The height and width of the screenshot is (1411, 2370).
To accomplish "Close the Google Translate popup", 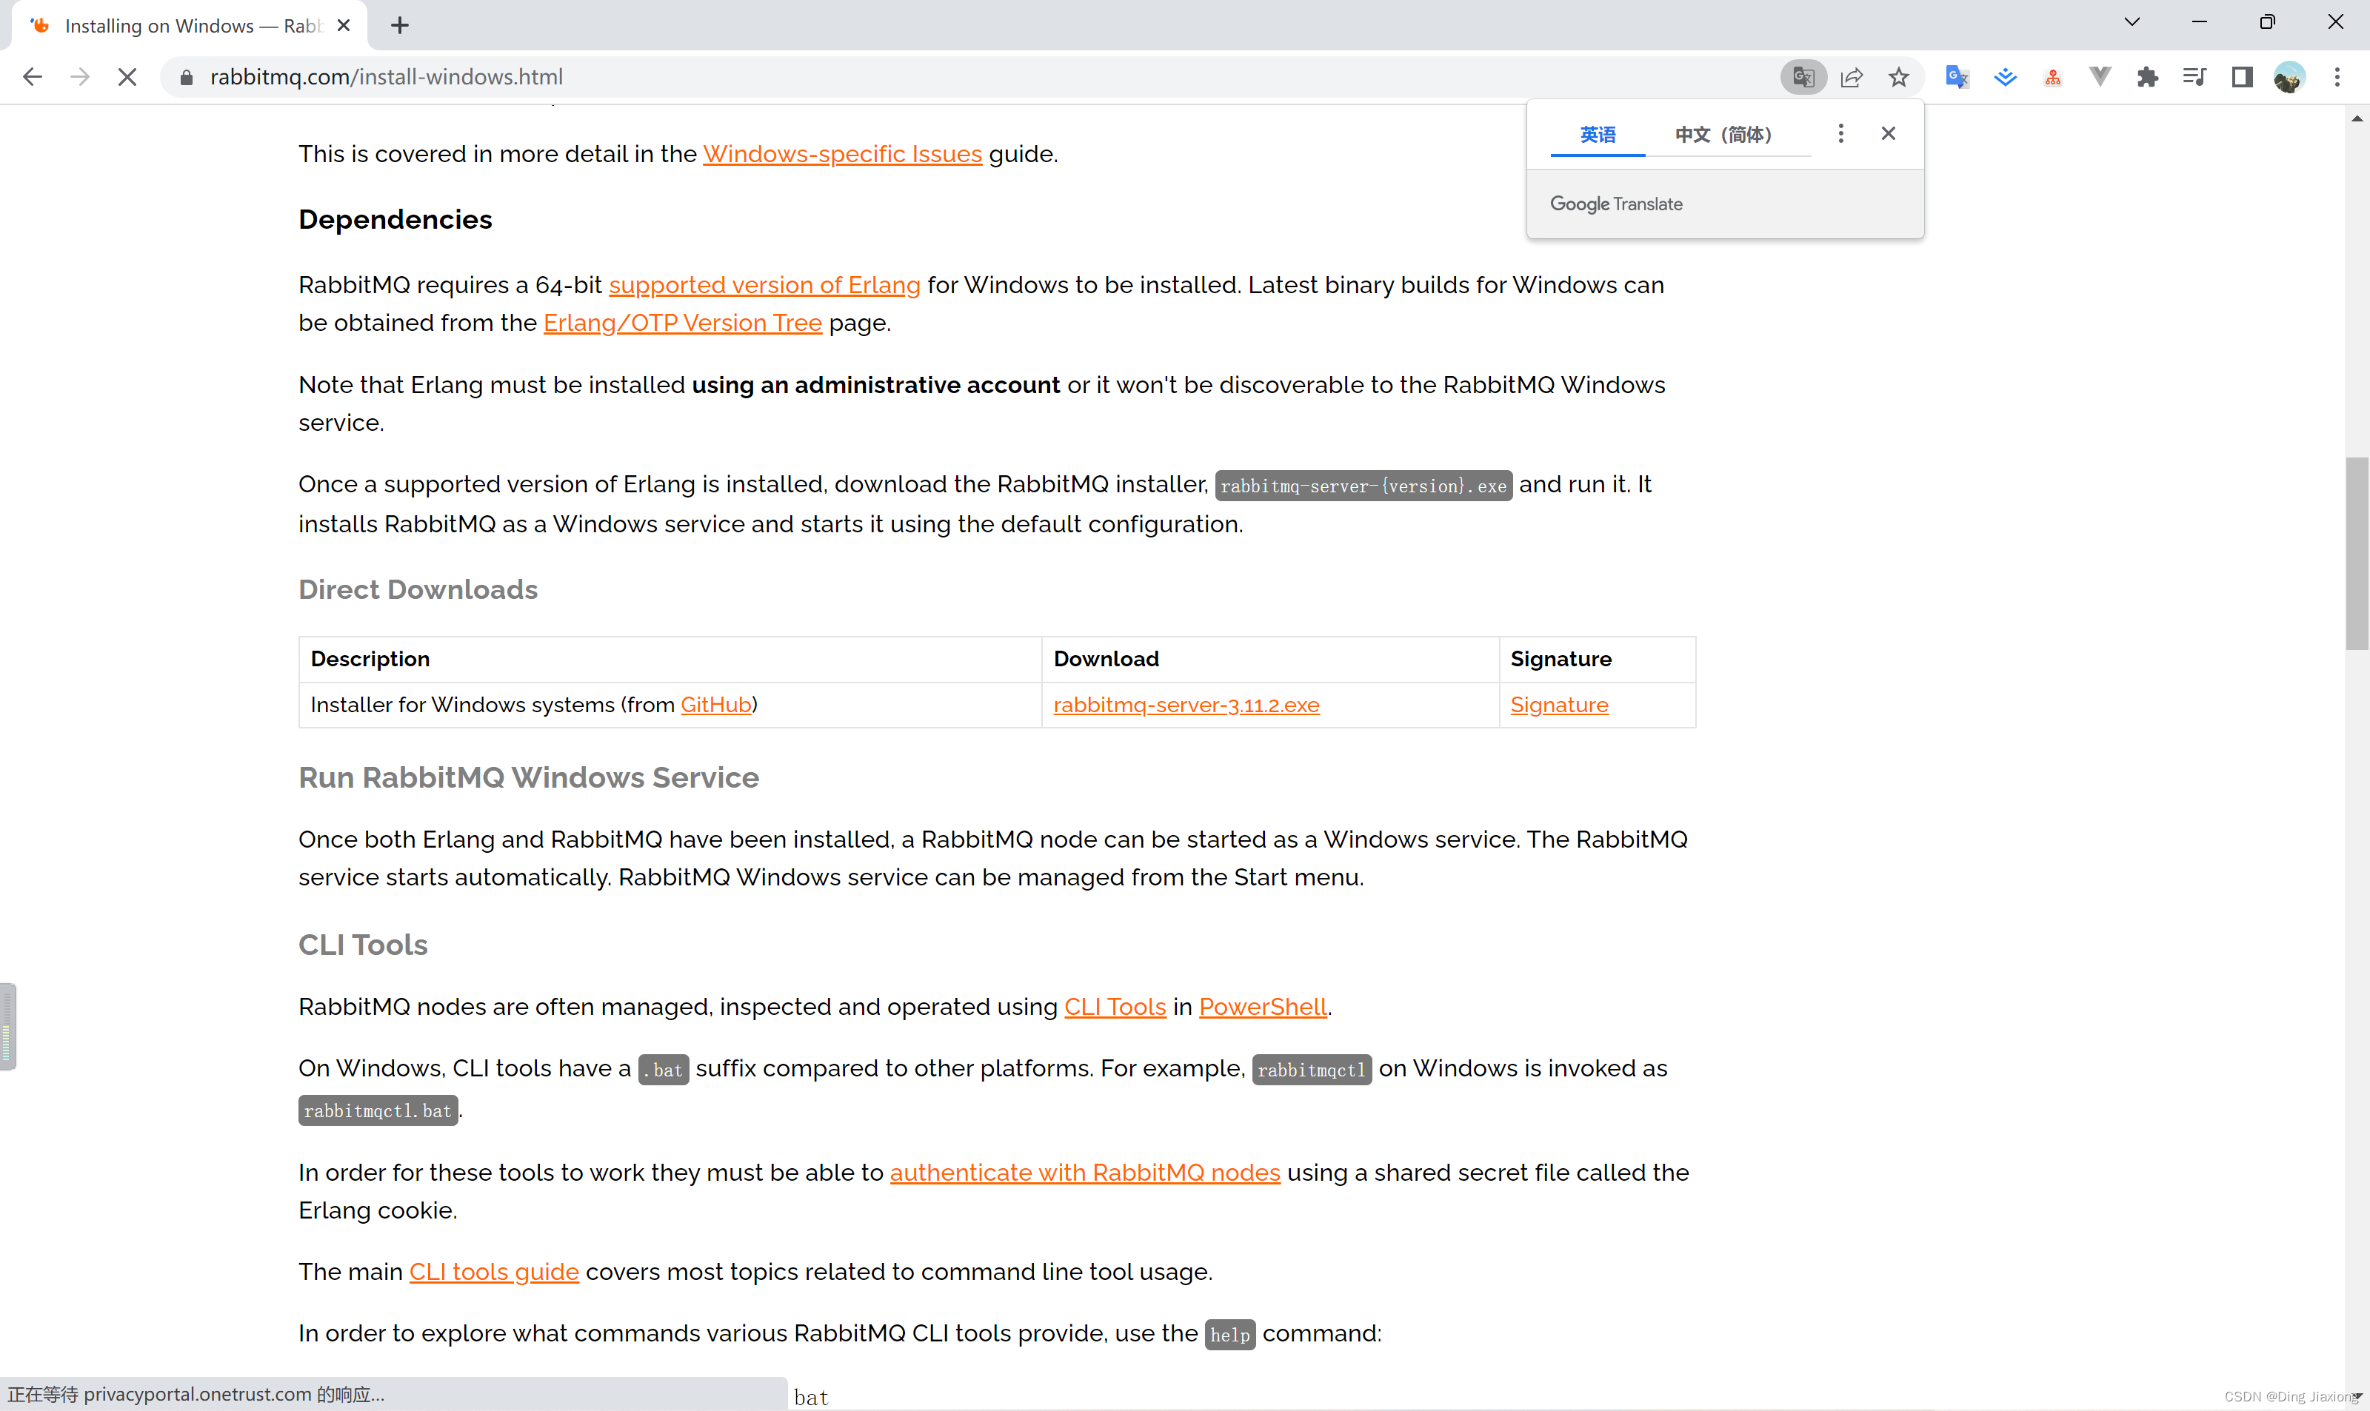I will tap(1888, 133).
